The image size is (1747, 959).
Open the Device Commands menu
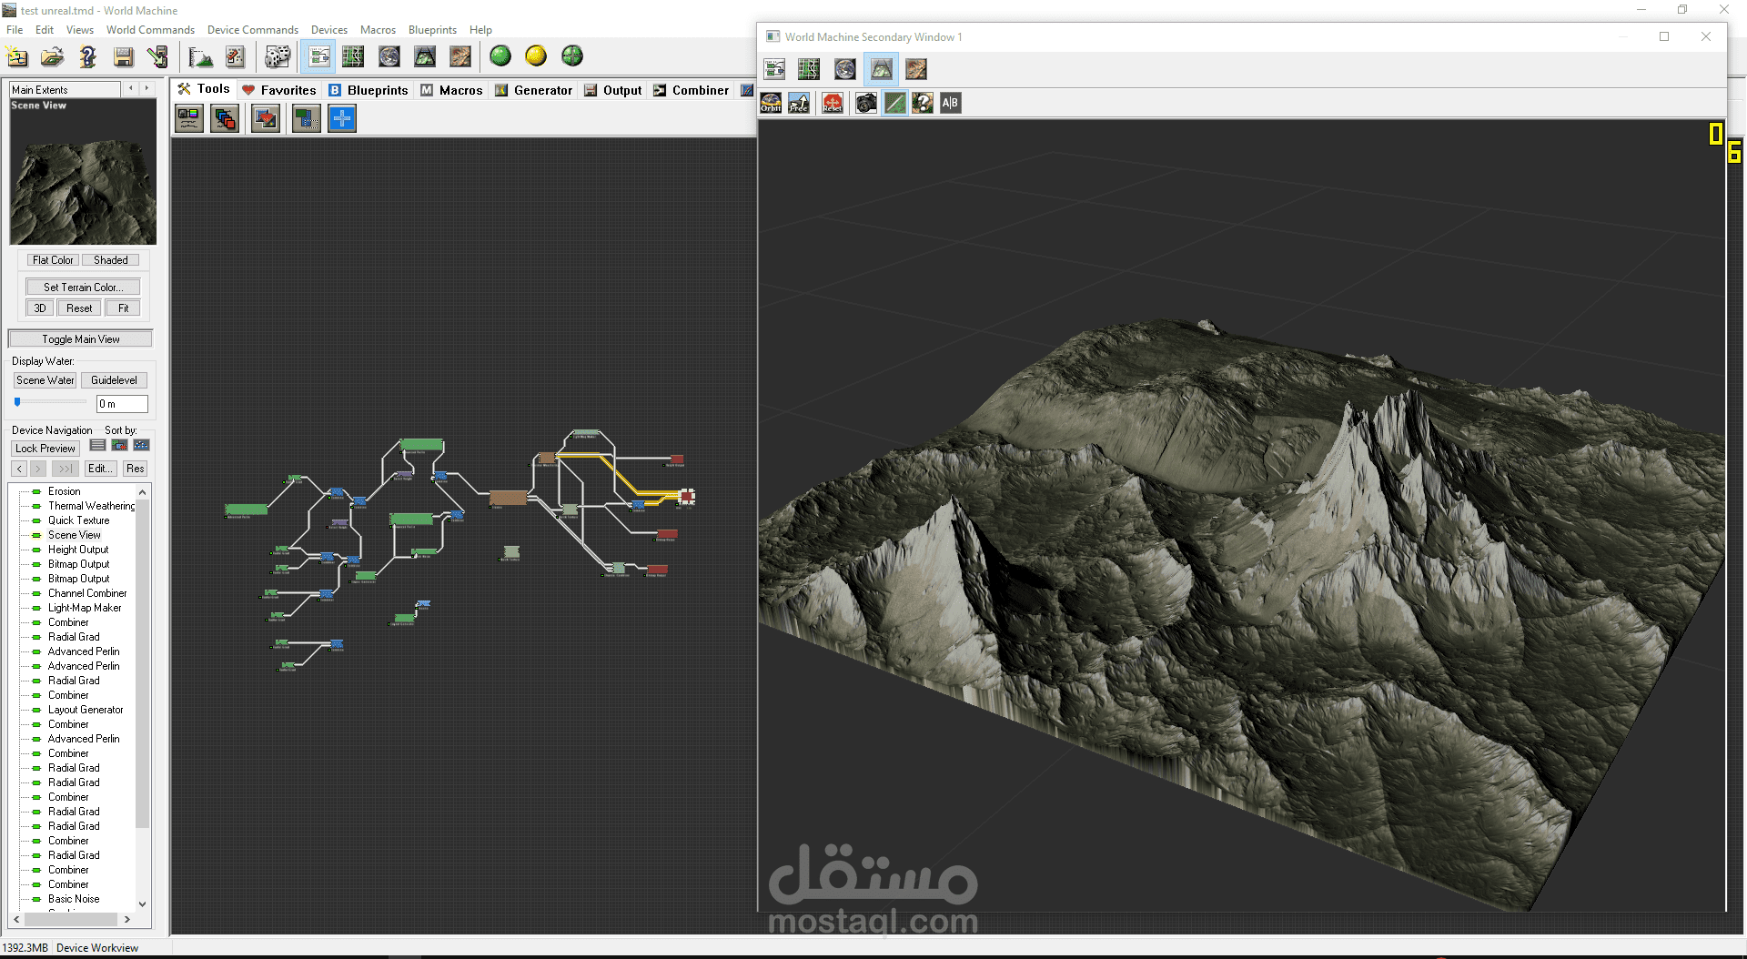coord(253,30)
